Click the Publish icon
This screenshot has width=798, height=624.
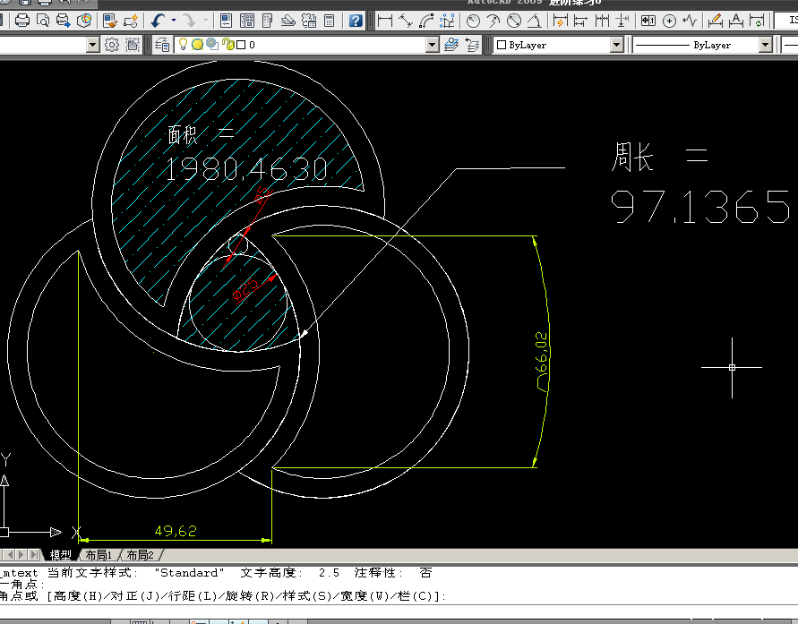pyautogui.click(x=63, y=21)
